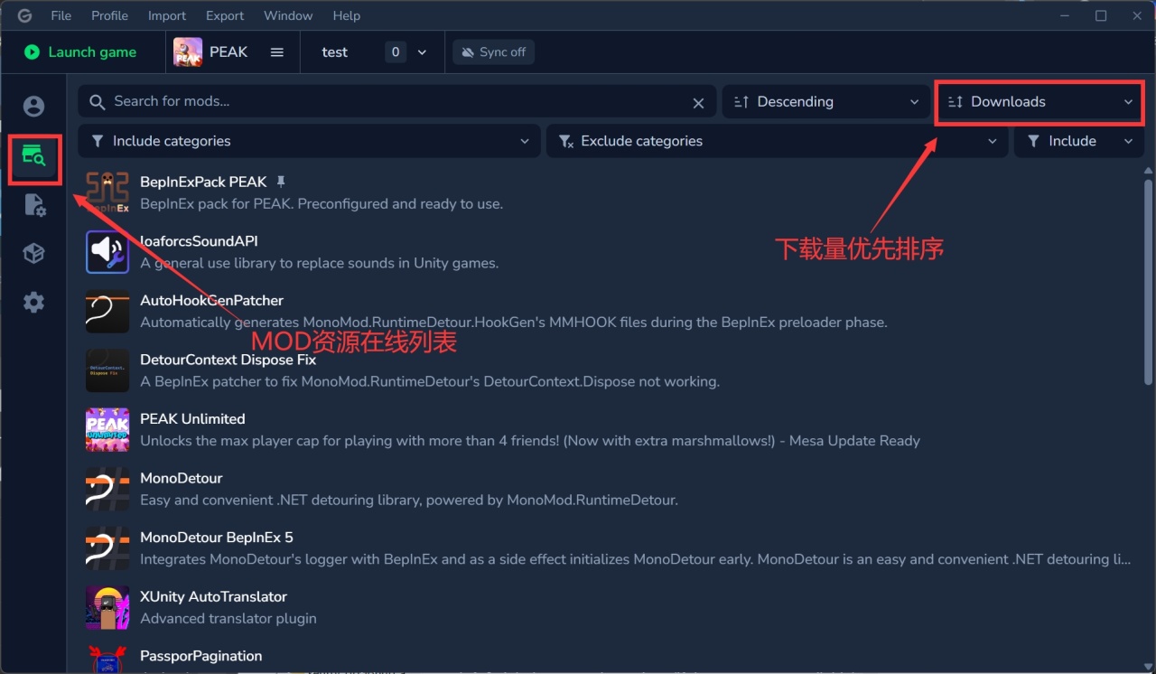Select the browse mods sidebar icon

tap(34, 156)
